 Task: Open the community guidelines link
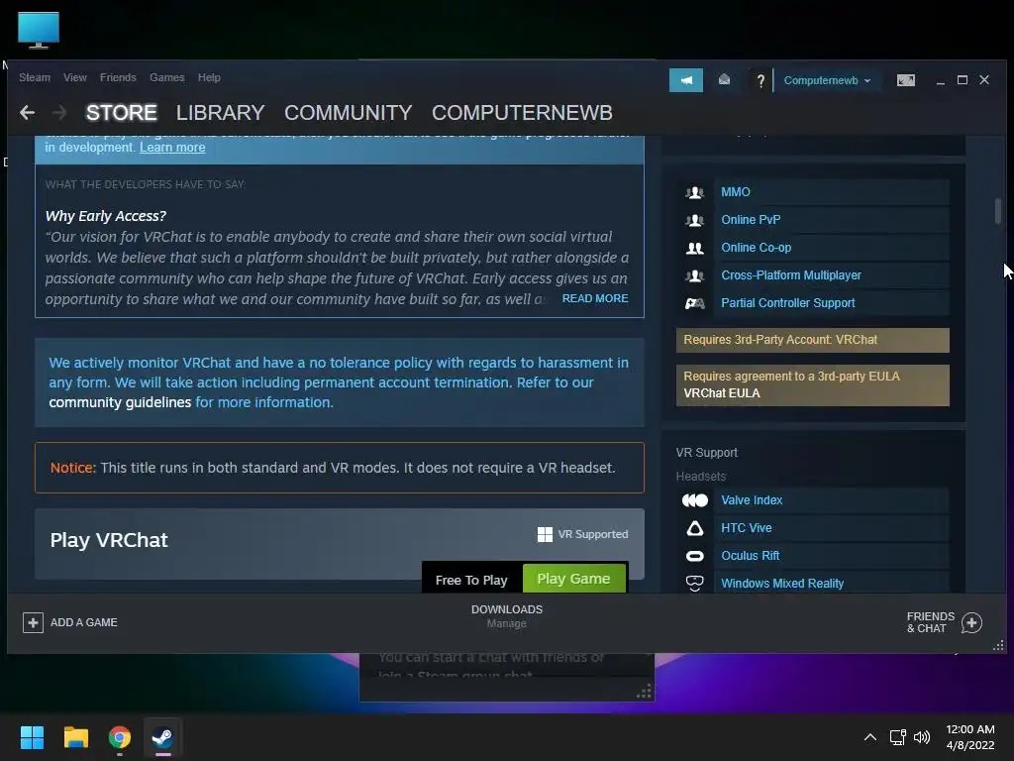(x=120, y=402)
